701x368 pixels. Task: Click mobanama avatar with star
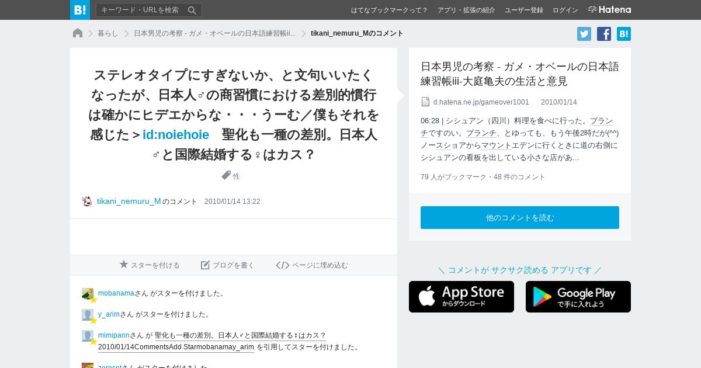(x=88, y=294)
